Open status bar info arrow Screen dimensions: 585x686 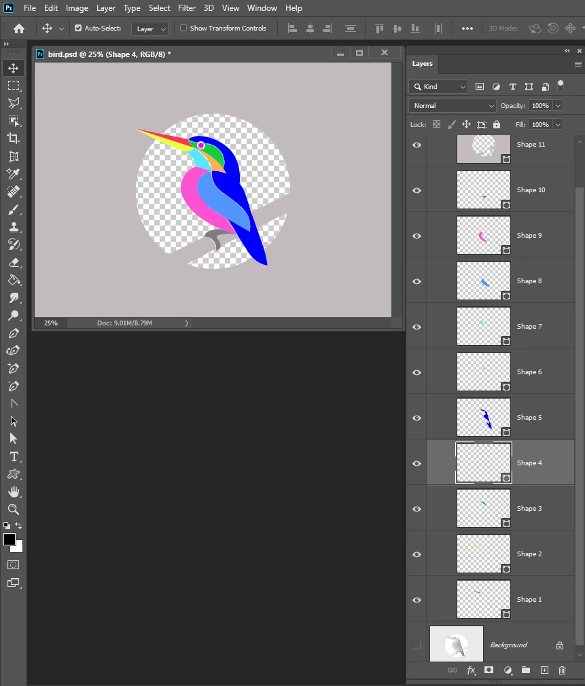186,323
